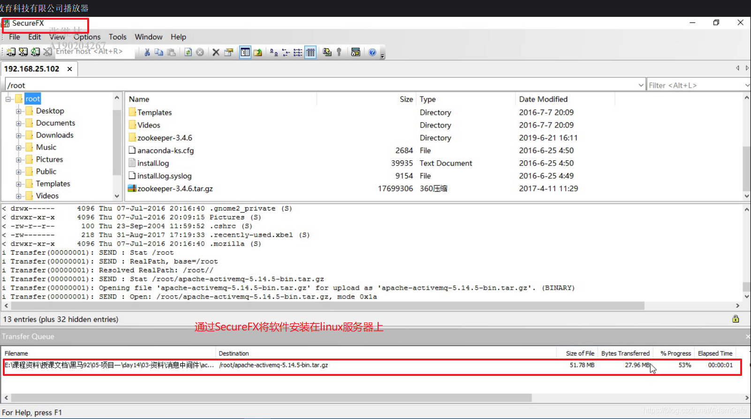
Task: Click the Paste clipboard icon
Action: tap(171, 52)
